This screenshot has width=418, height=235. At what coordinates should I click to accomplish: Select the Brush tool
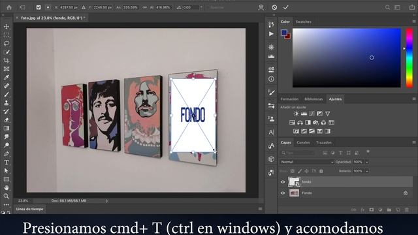pos(7,94)
